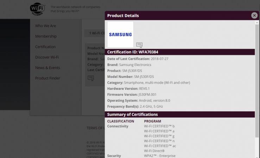Image resolution: width=260 pixels, height=158 pixels.
Task: Click Wi-Fi CERTIFIED b program entry
Action: click(159, 126)
